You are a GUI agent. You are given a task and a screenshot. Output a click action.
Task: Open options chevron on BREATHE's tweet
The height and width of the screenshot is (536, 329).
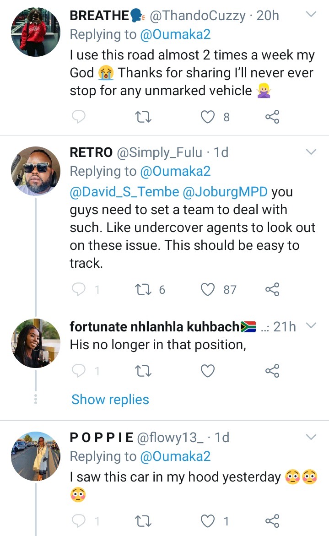point(311,15)
